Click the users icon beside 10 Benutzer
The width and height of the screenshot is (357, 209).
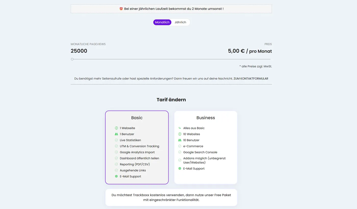(x=180, y=140)
